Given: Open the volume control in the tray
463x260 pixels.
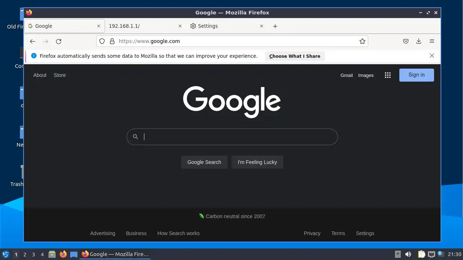Looking at the screenshot, I should coord(408,254).
